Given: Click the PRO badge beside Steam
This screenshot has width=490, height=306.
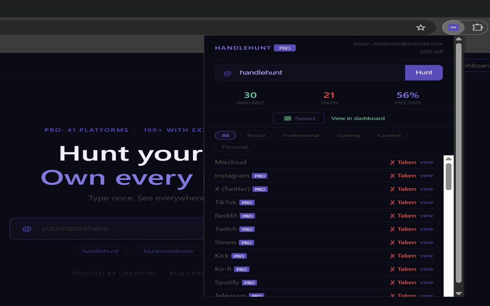Looking at the screenshot, I should [247, 243].
